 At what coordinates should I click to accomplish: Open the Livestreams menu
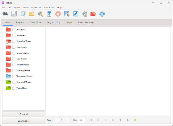pos(49,8)
